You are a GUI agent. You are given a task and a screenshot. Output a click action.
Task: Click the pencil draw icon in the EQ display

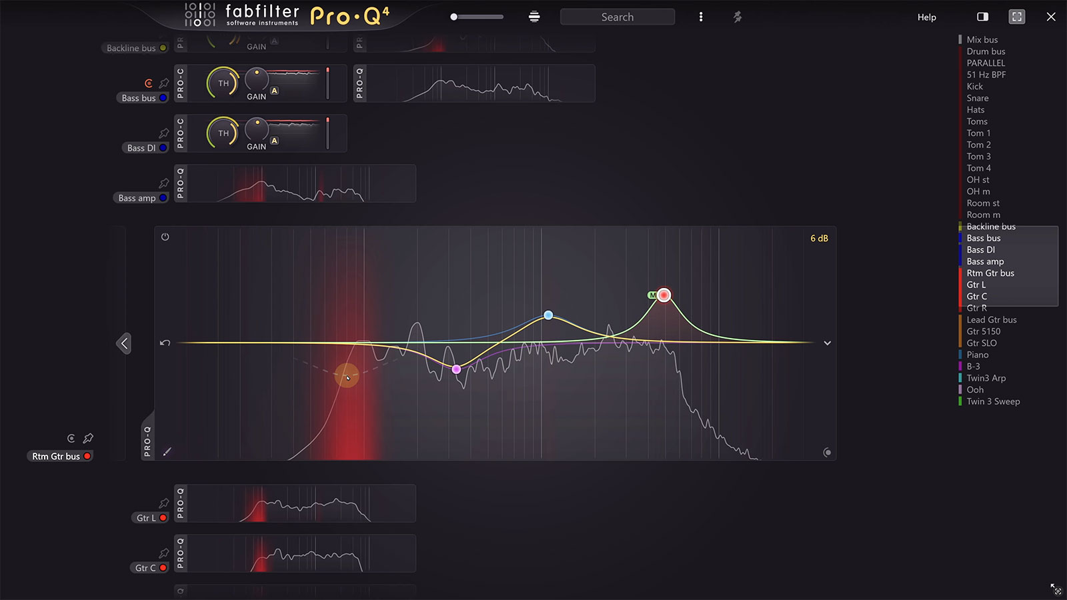pyautogui.click(x=167, y=451)
